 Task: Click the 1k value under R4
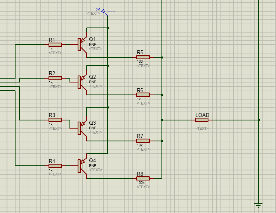(x=51, y=170)
